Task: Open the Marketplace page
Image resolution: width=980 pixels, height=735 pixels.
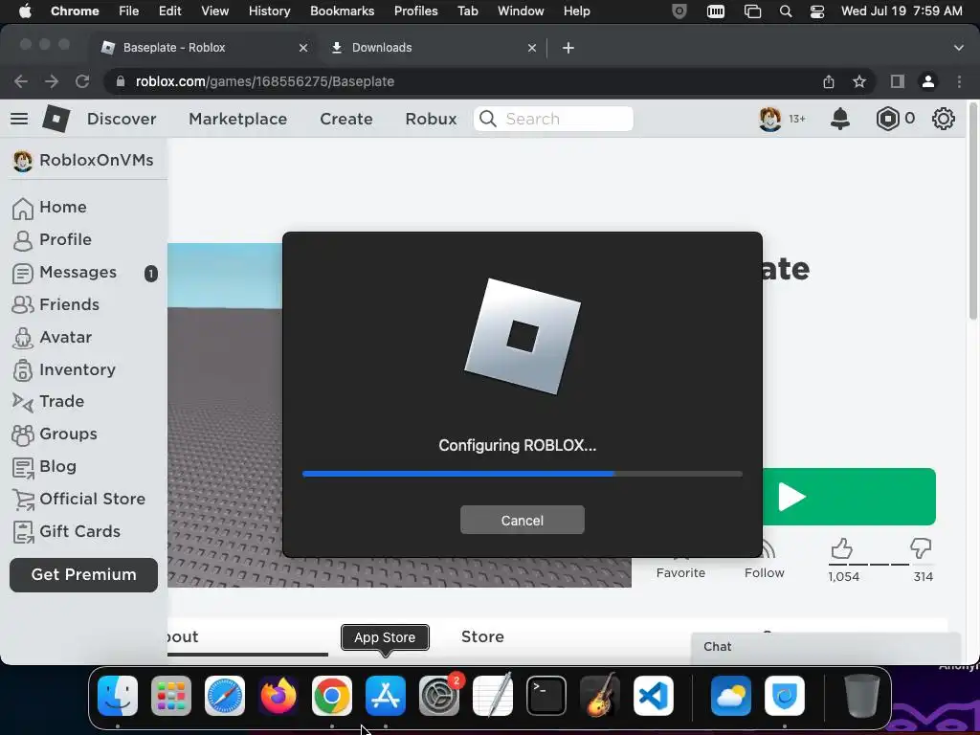Action: coord(238,119)
